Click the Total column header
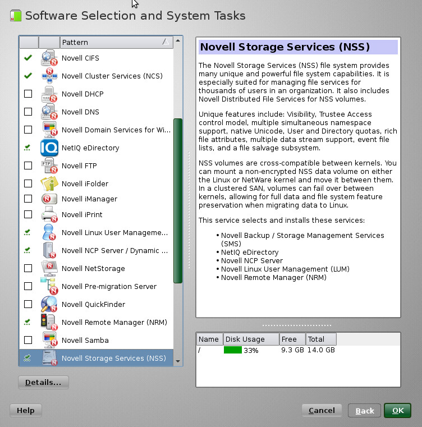The height and width of the screenshot is (427, 422). coord(321,339)
